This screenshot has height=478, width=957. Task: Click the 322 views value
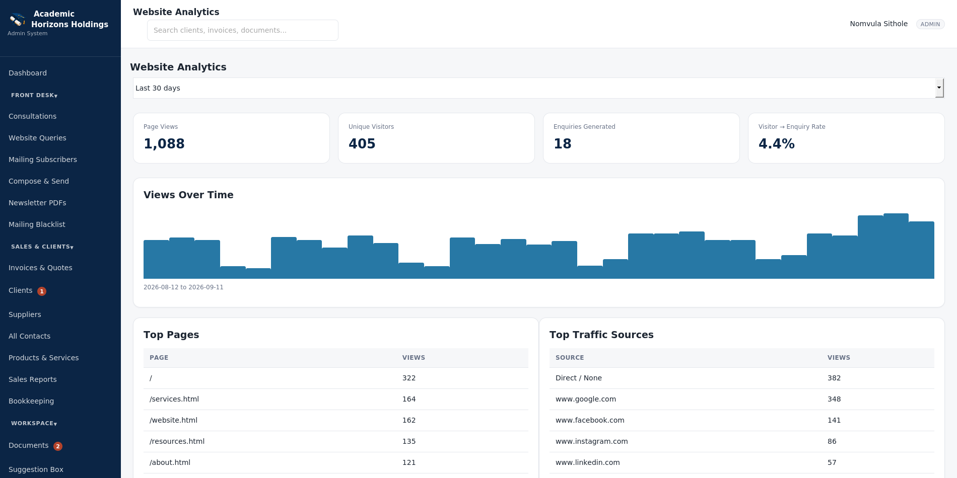[409, 378]
